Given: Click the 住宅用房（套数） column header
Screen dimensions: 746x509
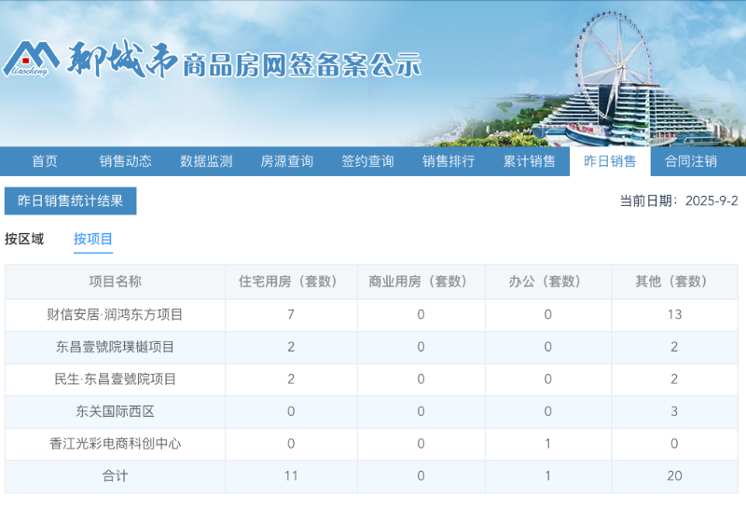Looking at the screenshot, I should point(291,282).
